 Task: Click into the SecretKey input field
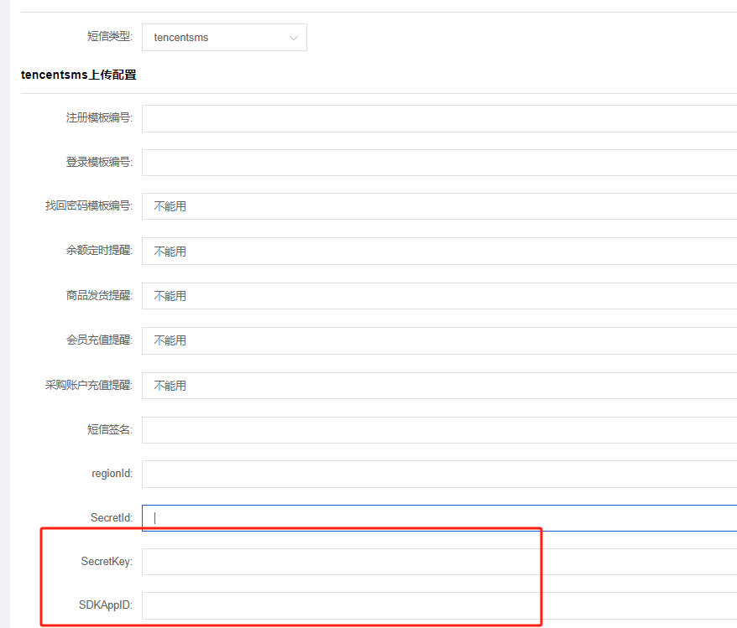(438, 562)
